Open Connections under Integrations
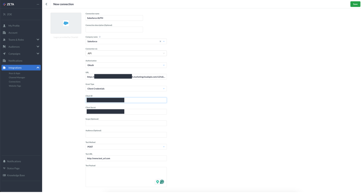The image size is (361, 193). click(x=15, y=82)
